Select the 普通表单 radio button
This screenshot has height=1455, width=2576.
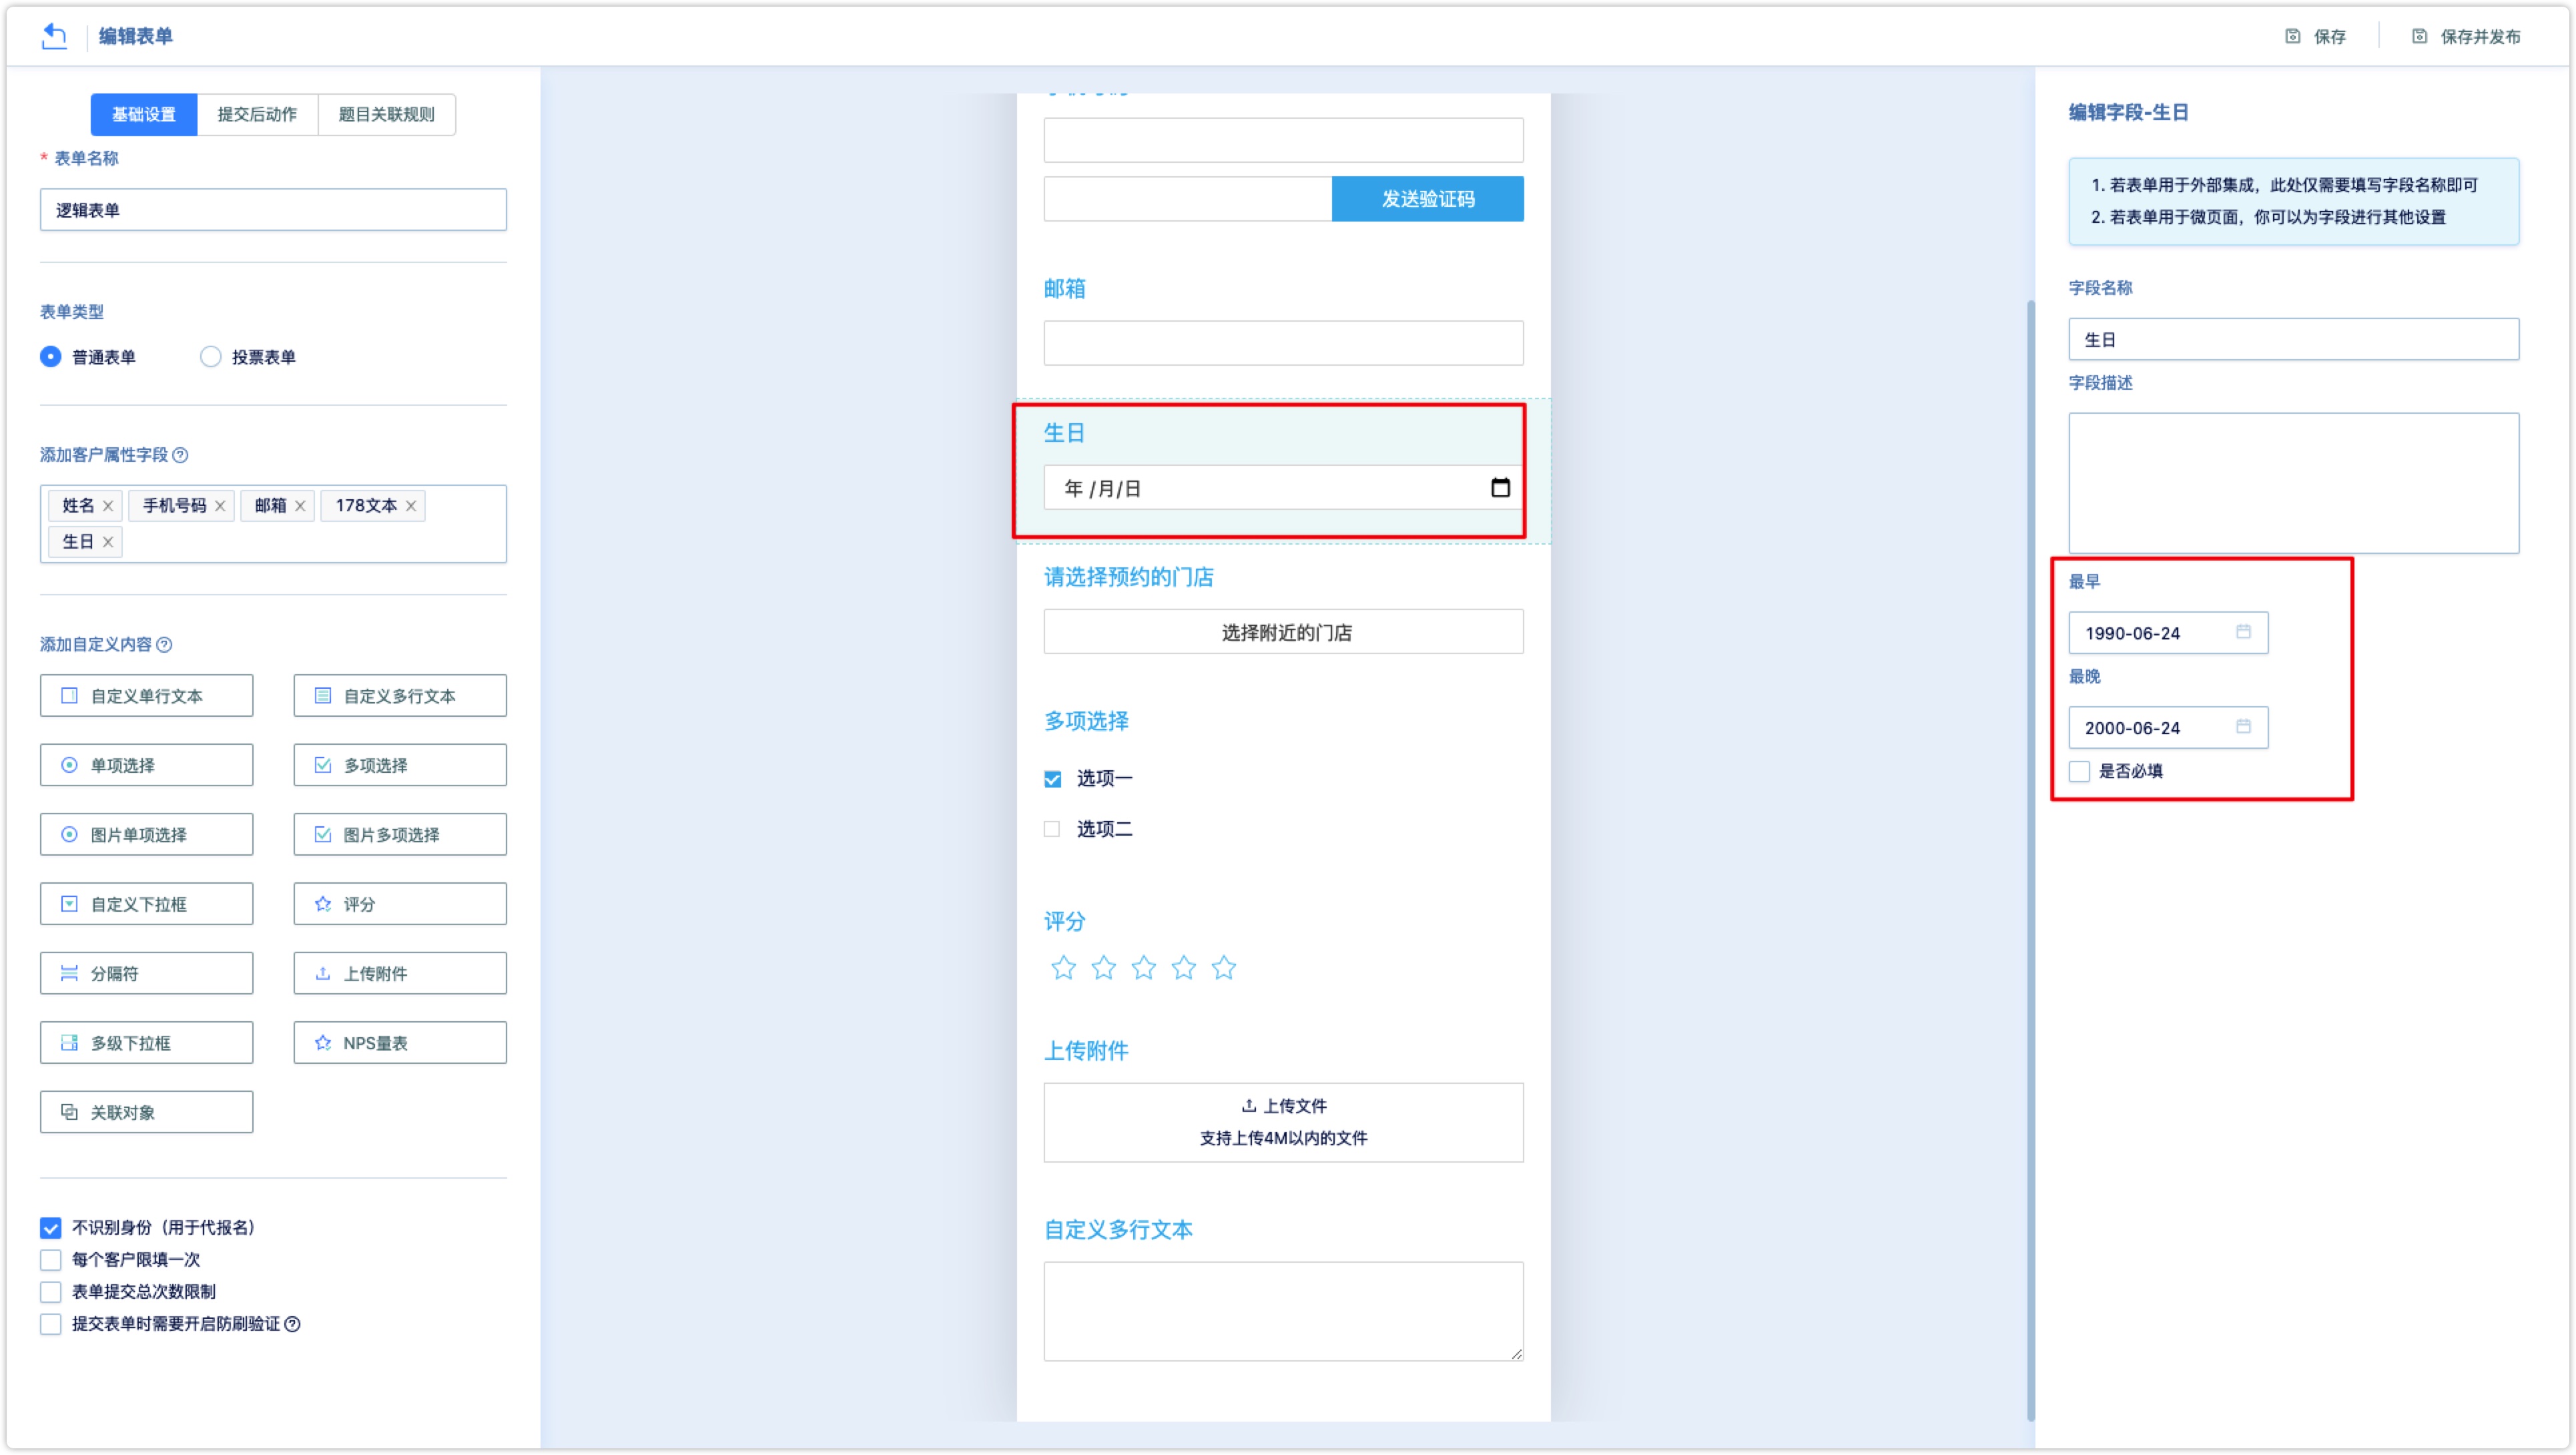point(50,357)
